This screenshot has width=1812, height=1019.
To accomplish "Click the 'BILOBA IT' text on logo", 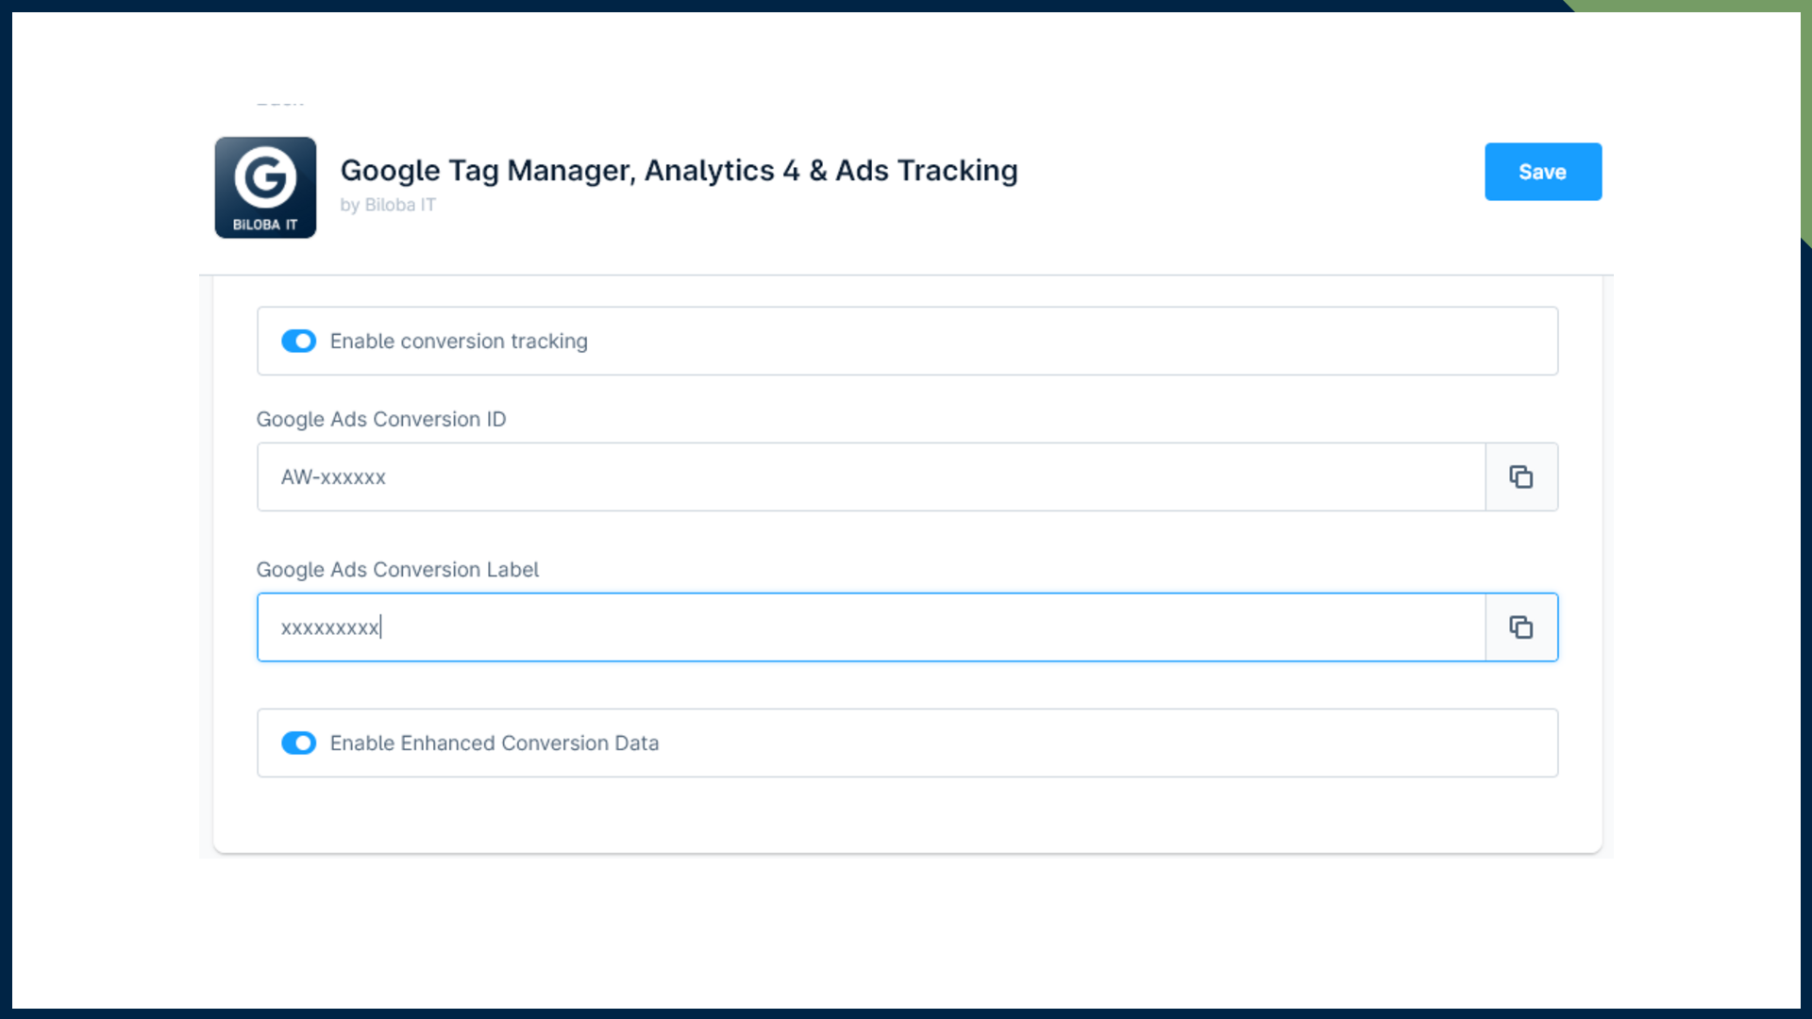I will click(x=265, y=225).
